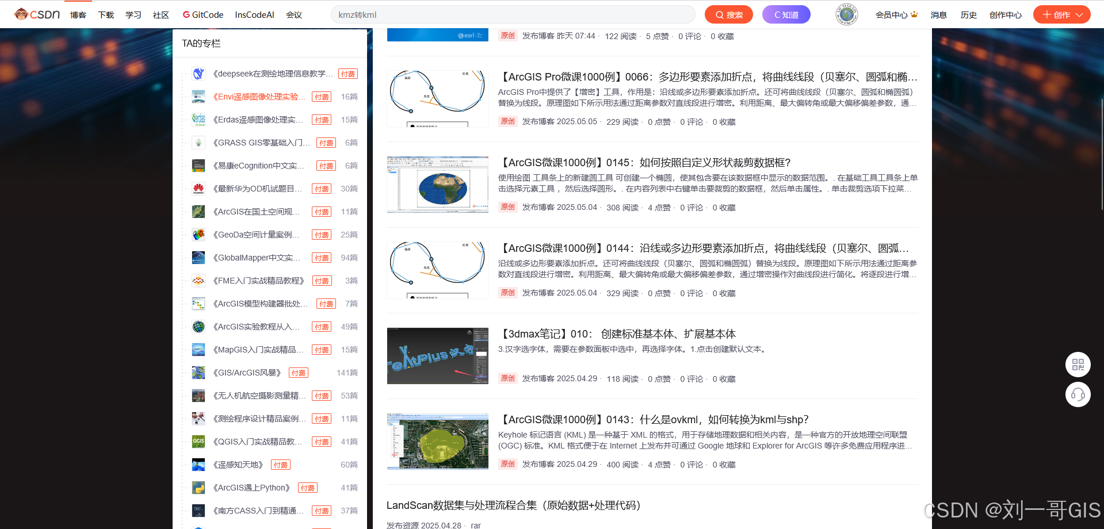Click the 测绘程序设计精品案例 column icon
1104x529 pixels.
tap(198, 419)
